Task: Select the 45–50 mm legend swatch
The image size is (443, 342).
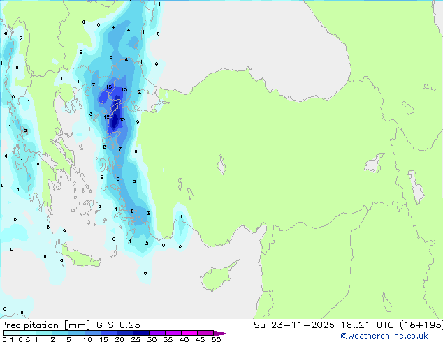Action: tap(205, 333)
